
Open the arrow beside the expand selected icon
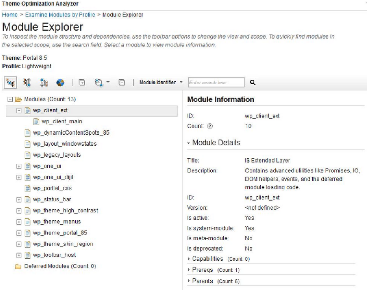click(108, 82)
